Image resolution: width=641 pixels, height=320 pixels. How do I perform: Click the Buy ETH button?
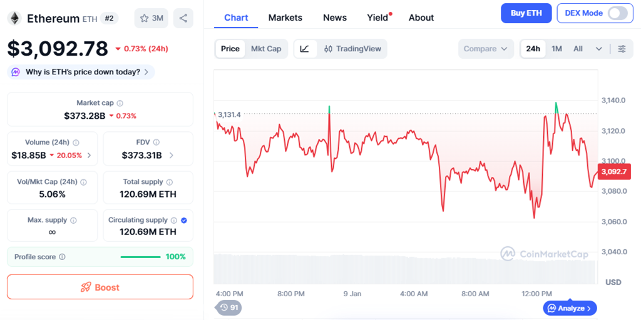pos(526,13)
